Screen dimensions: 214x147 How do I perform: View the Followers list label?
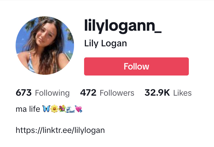tap(117, 93)
